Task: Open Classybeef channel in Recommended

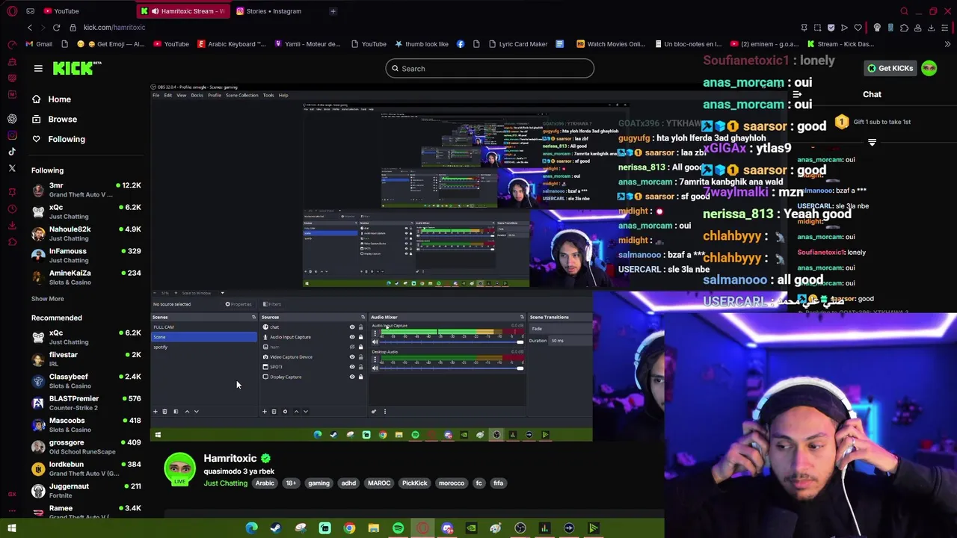Action: click(x=86, y=381)
